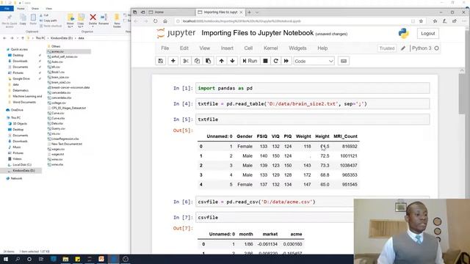The image size is (470, 264).
Task: Click the import pandas code cell
Action: (x=312, y=88)
